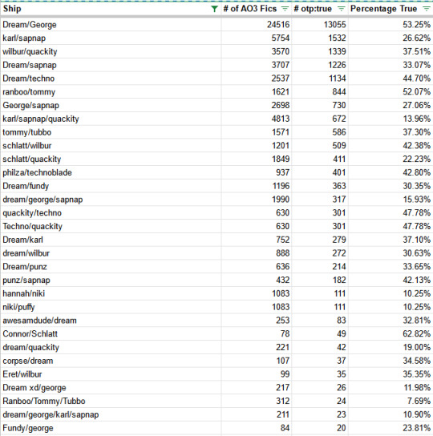Click the 42.38% cell
The width and height of the screenshot is (433, 436).
pyautogui.click(x=391, y=146)
